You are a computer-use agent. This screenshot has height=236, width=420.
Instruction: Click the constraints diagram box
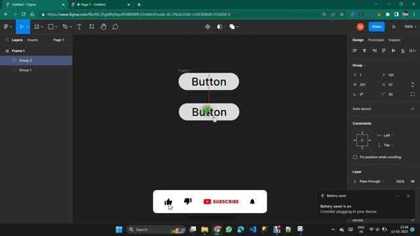tap(362, 140)
